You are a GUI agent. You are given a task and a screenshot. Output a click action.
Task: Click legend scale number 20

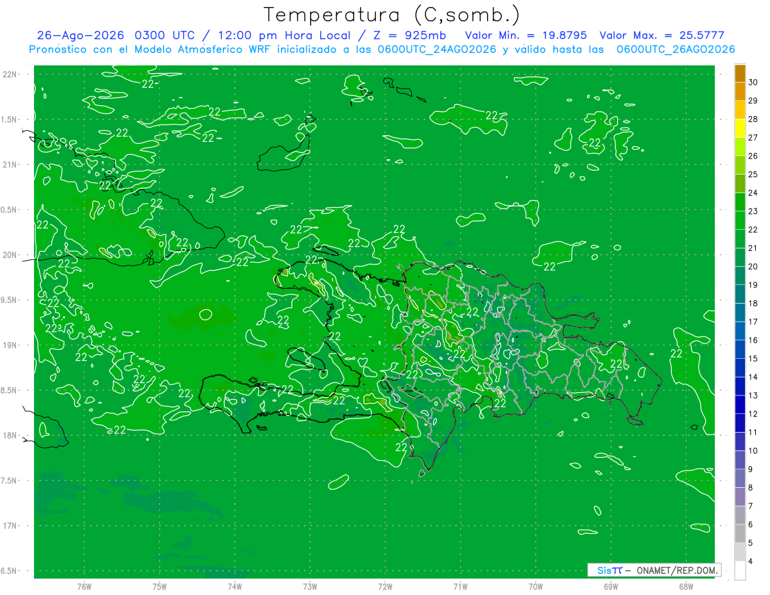[x=753, y=266]
